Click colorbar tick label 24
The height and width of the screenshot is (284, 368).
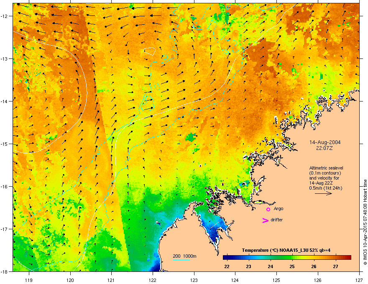[271, 266]
